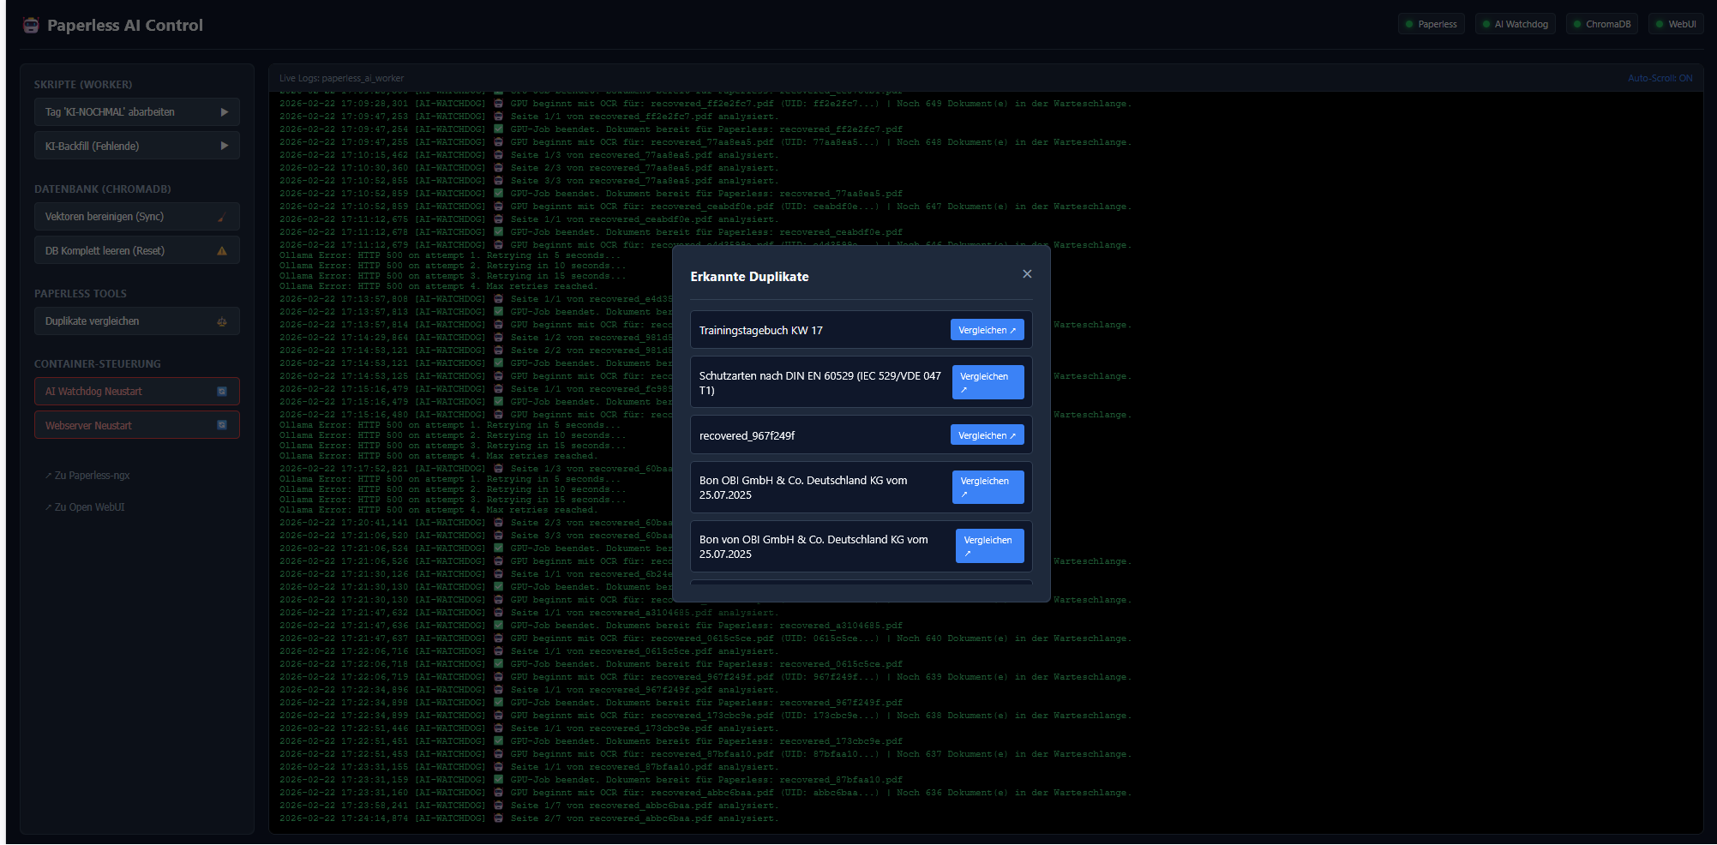Image resolution: width=1717 pixels, height=845 pixels.
Task: Click the play arrow for 'KI-NOCHMAL' tag script
Action: point(224,112)
